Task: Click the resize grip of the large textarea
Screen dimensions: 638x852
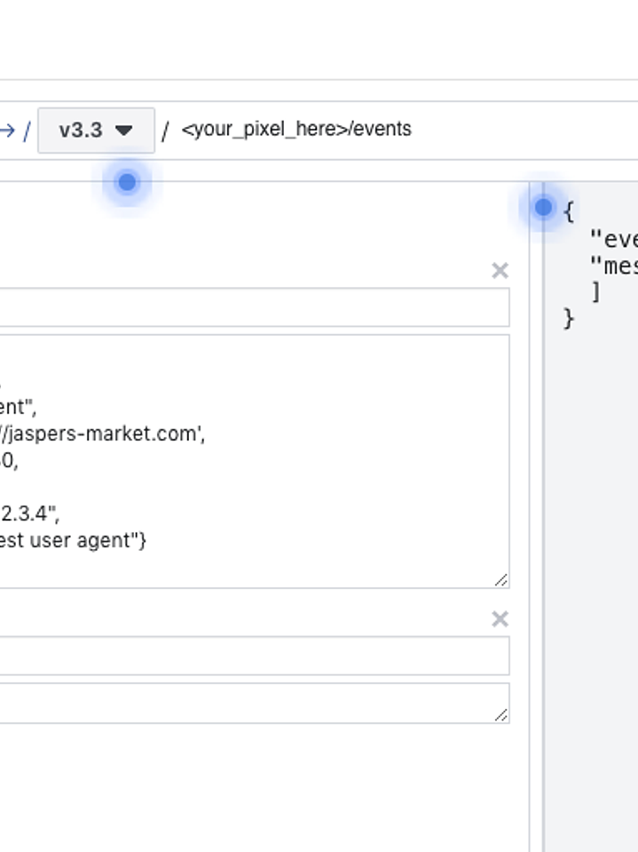Action: pos(501,579)
